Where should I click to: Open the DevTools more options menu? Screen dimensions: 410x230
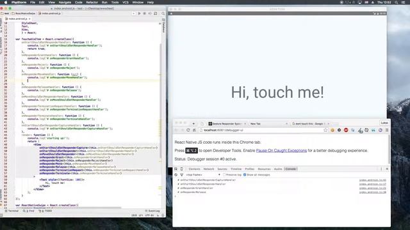click(x=381, y=169)
